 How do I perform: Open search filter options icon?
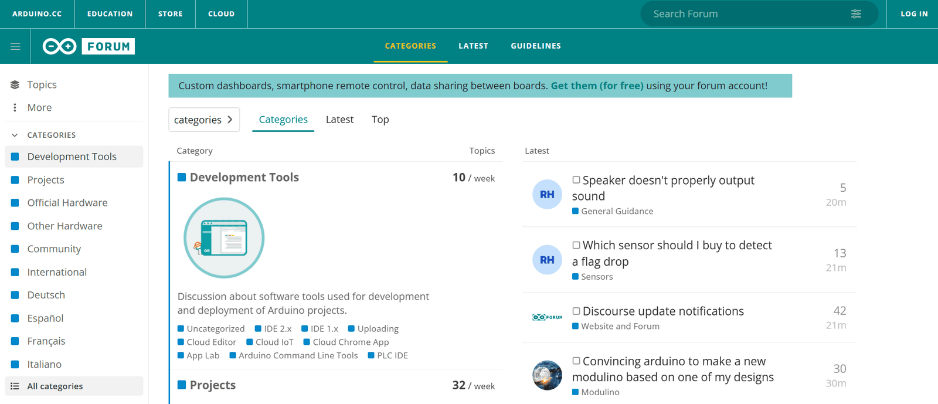point(856,13)
